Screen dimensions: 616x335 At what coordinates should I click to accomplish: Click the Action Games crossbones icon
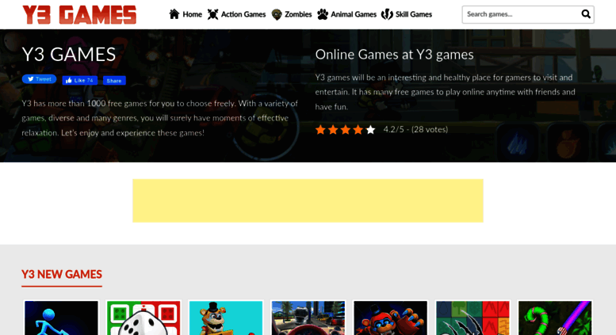click(x=212, y=14)
